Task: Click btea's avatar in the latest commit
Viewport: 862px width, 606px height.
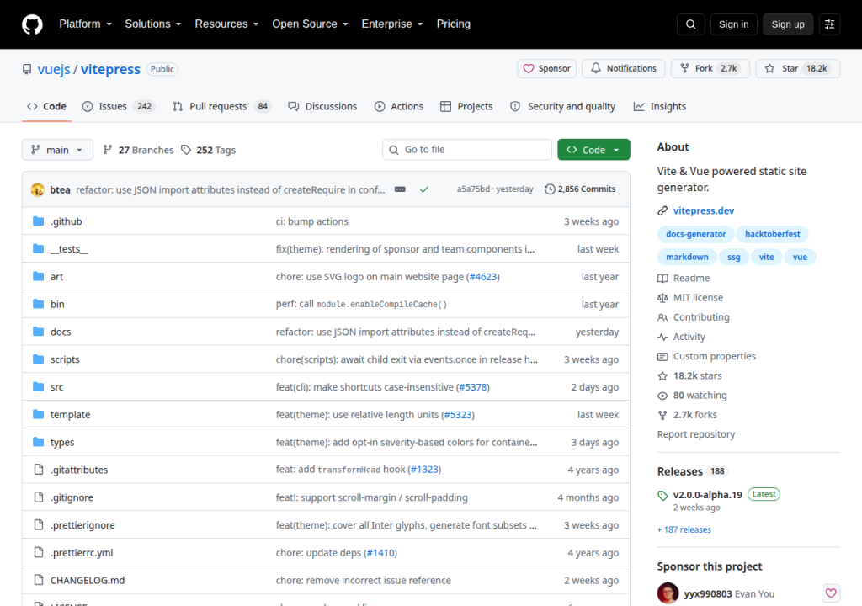Action: click(37, 189)
